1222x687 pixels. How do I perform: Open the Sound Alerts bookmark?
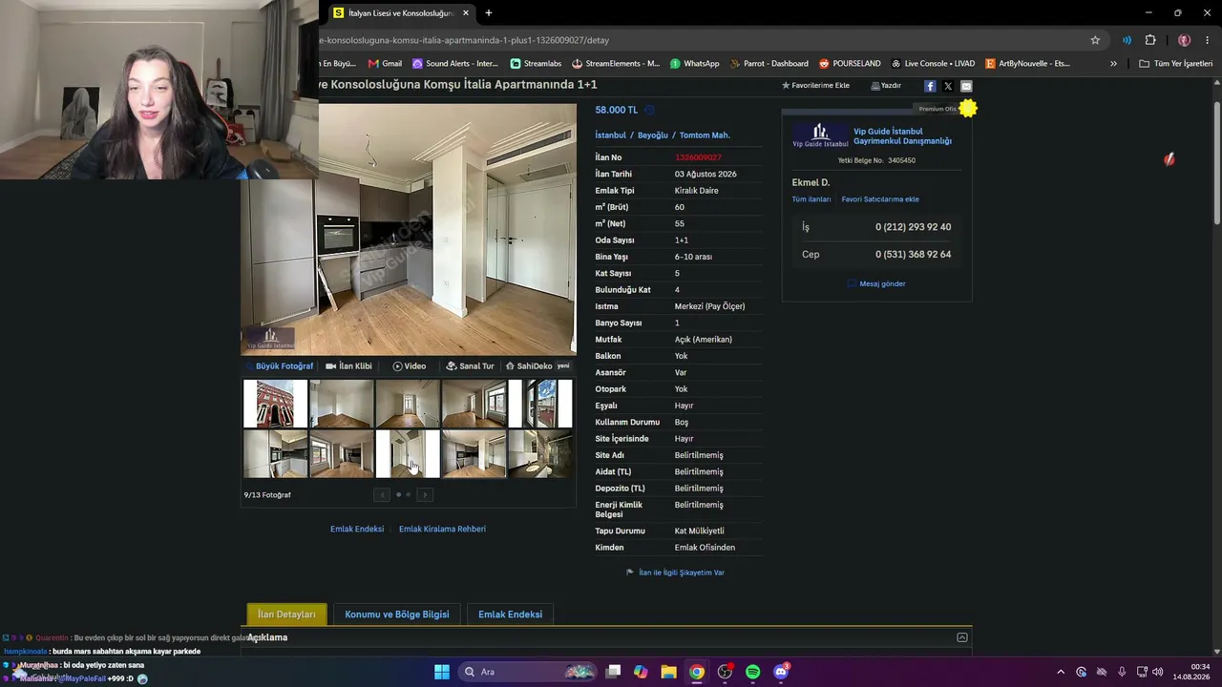[455, 64]
